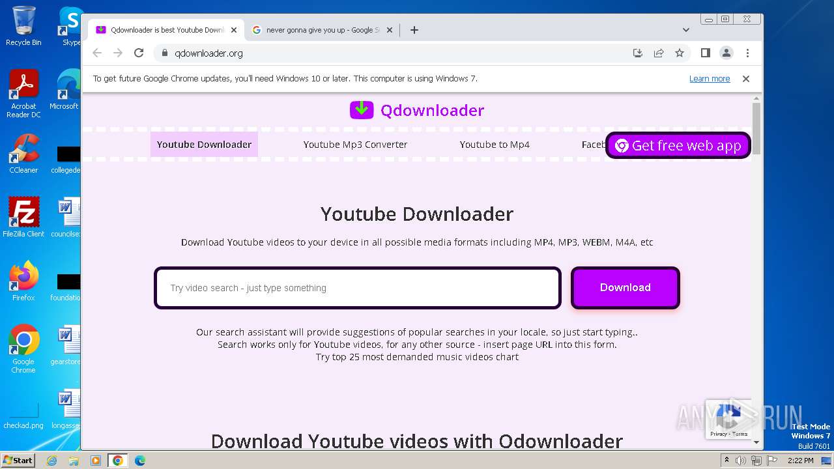Click the Get free web app button
Screen dimensions: 834x469
click(x=678, y=145)
